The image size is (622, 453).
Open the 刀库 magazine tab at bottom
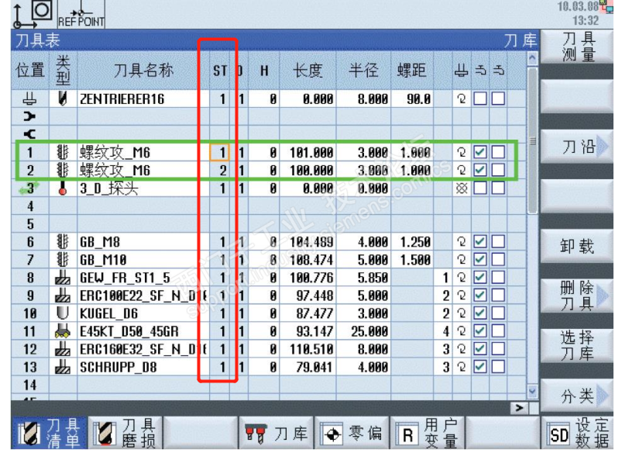(x=276, y=433)
